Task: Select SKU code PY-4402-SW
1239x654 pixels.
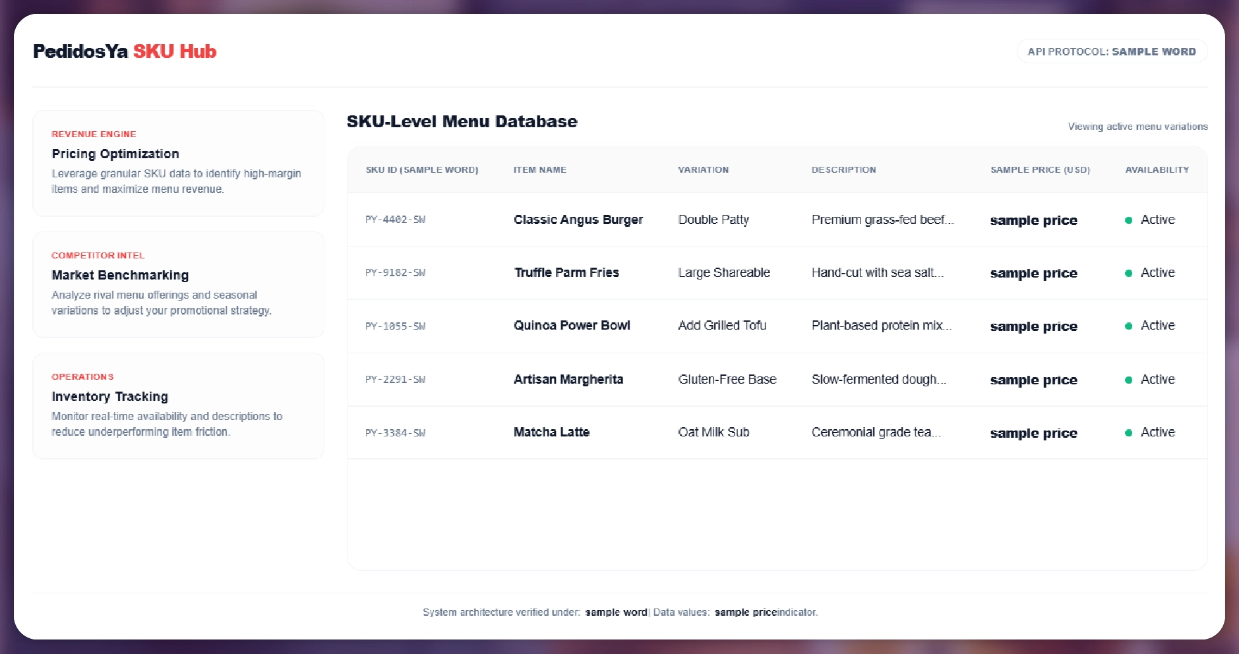Action: tap(396, 220)
